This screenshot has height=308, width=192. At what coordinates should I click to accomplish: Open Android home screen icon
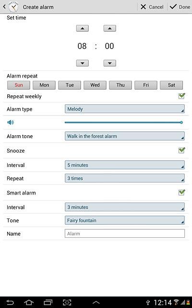point(29,302)
